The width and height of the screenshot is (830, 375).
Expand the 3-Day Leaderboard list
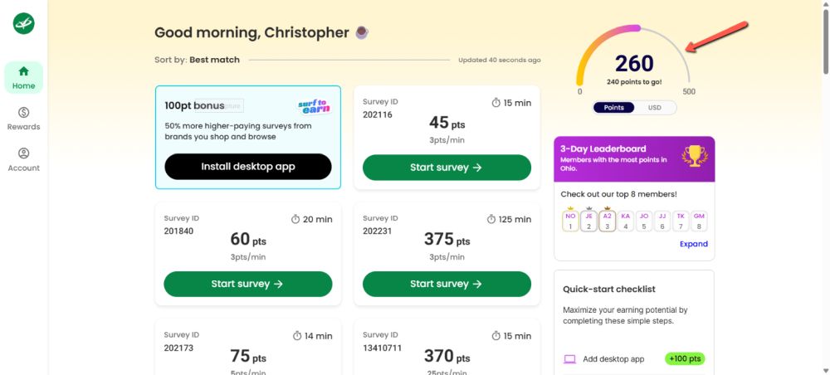[694, 244]
